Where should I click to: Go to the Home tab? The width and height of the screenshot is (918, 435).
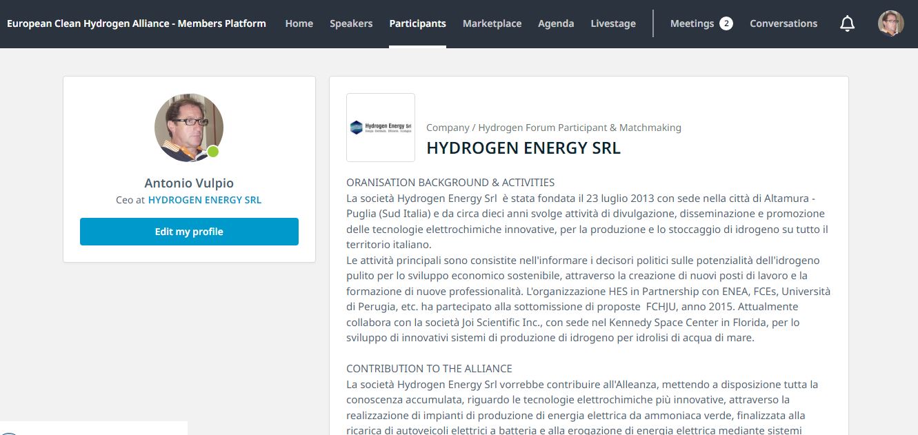pyautogui.click(x=299, y=23)
